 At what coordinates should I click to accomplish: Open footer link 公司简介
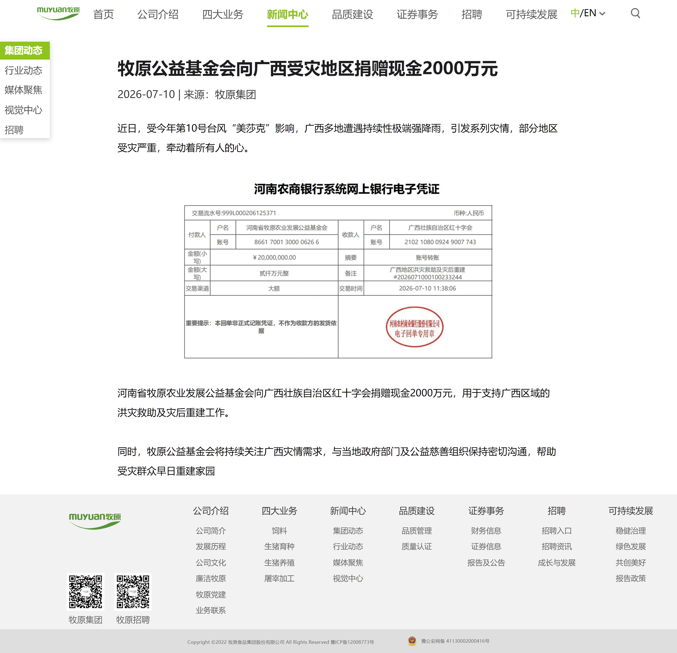pos(211,531)
